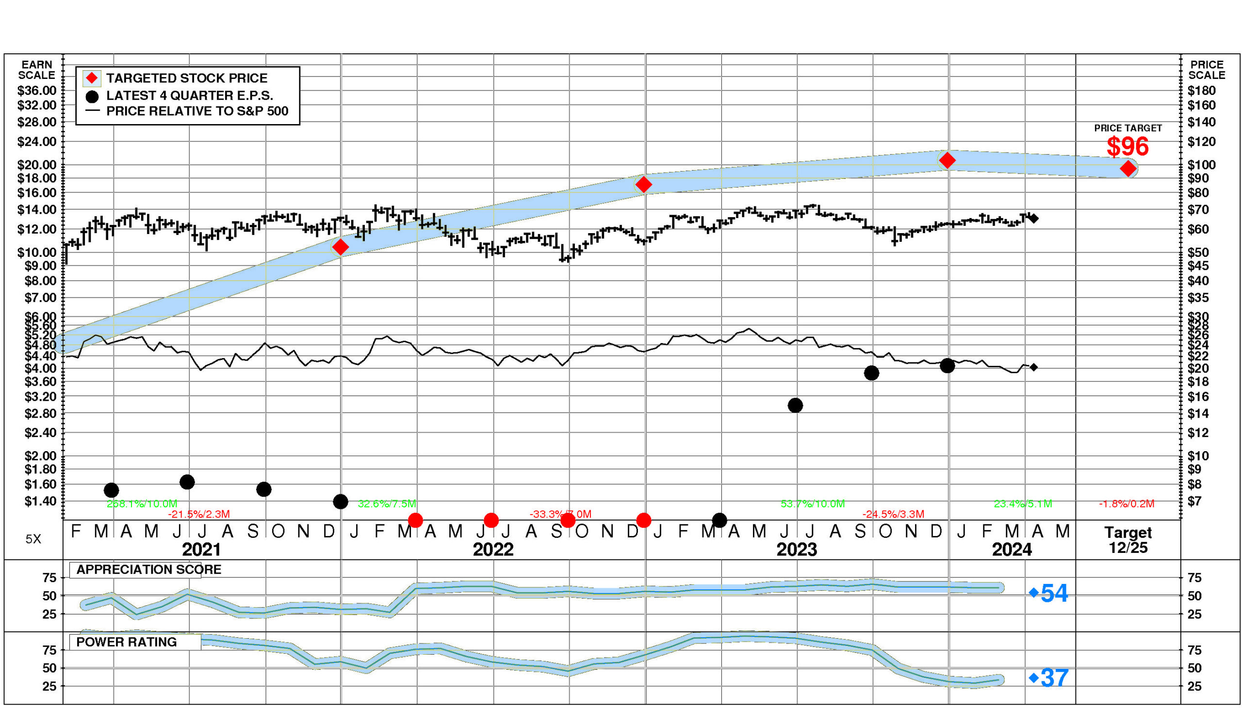Click the red -24.5%/3.3M label
Image resolution: width=1242 pixels, height=708 pixels.
point(893,514)
